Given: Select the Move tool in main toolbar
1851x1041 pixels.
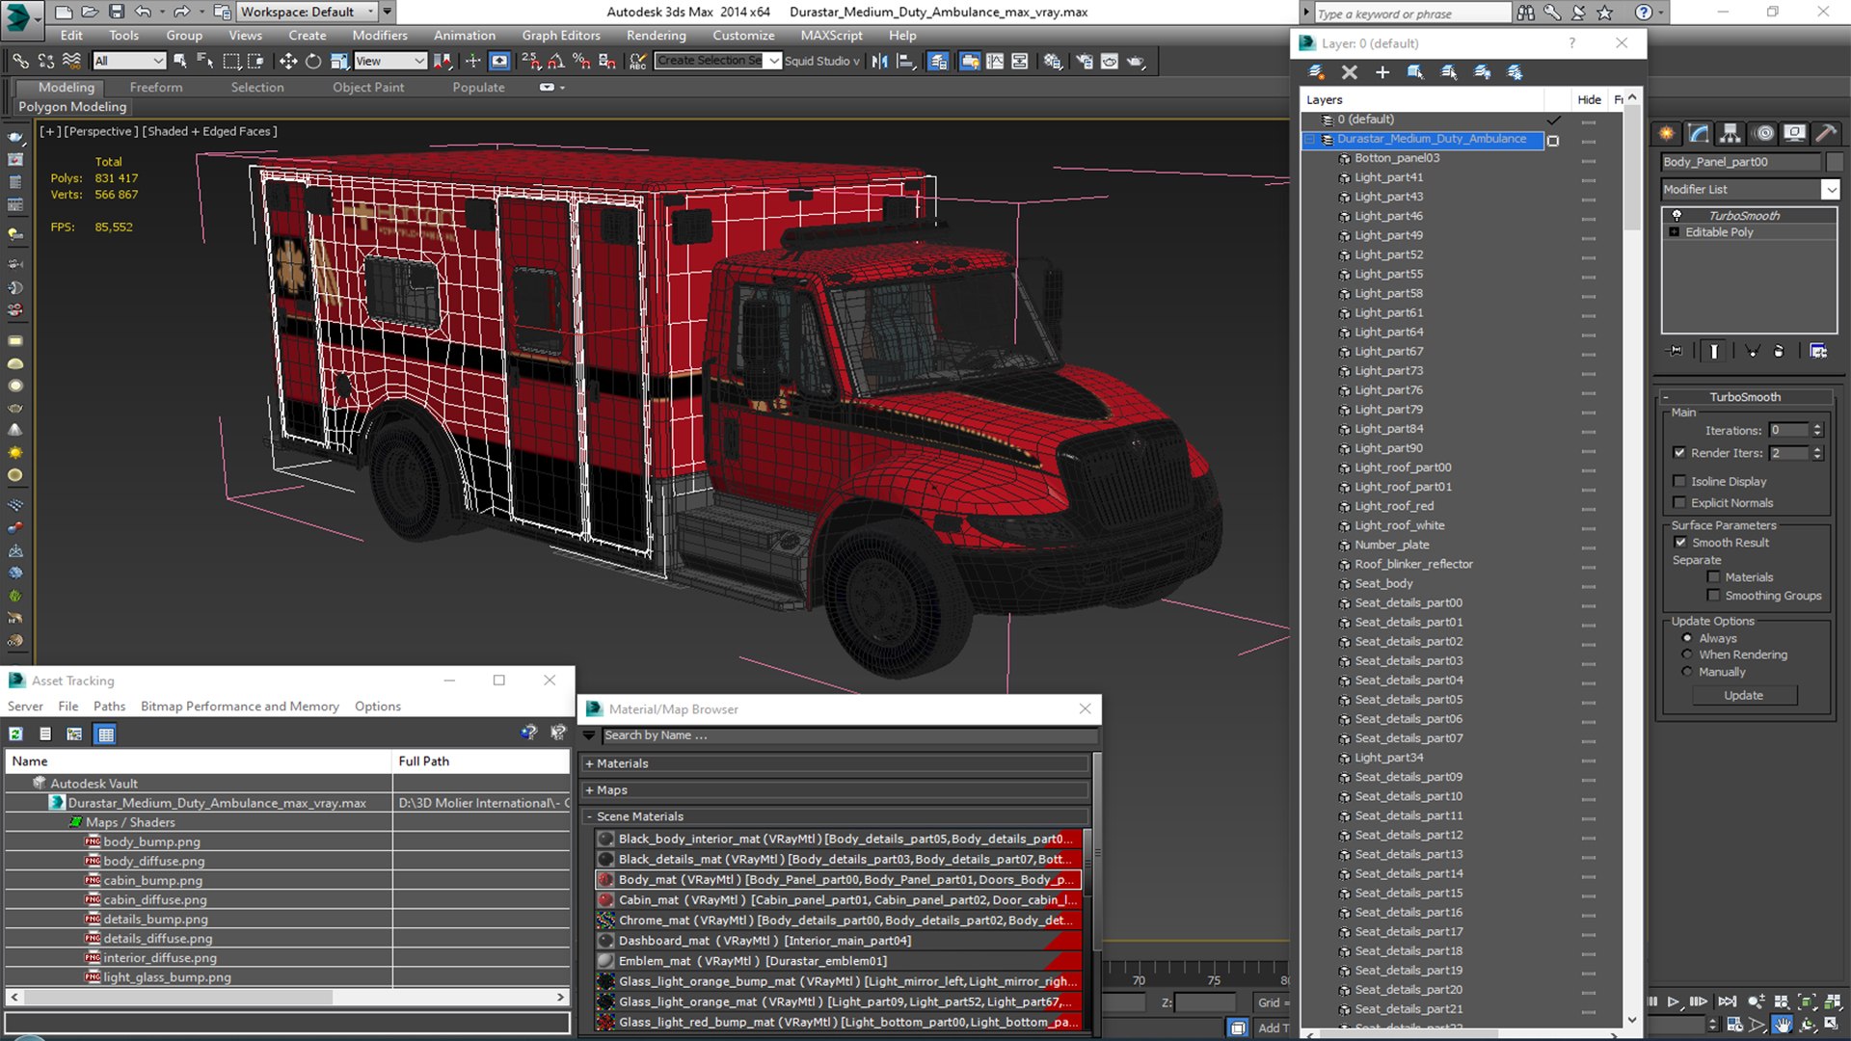Looking at the screenshot, I should coord(287,61).
